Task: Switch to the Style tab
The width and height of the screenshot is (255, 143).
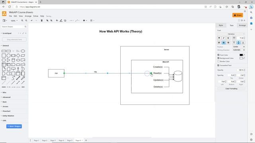Action: pos(221,25)
